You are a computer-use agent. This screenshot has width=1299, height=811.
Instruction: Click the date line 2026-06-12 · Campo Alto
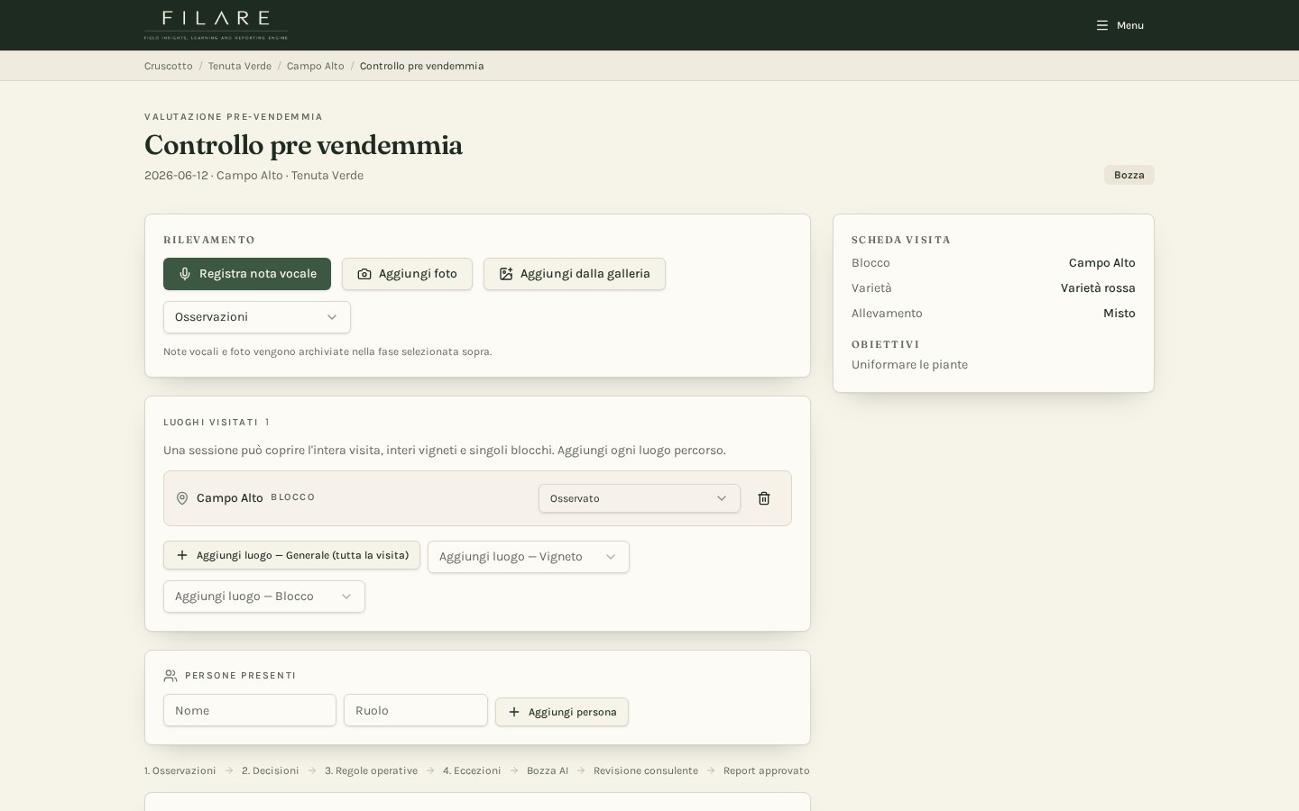(x=253, y=176)
